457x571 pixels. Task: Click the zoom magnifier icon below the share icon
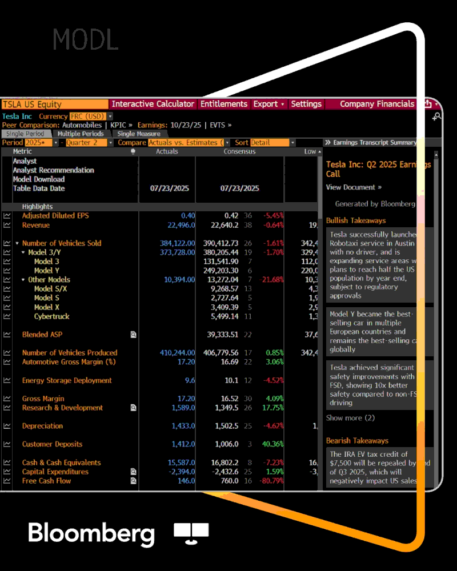coord(436,117)
